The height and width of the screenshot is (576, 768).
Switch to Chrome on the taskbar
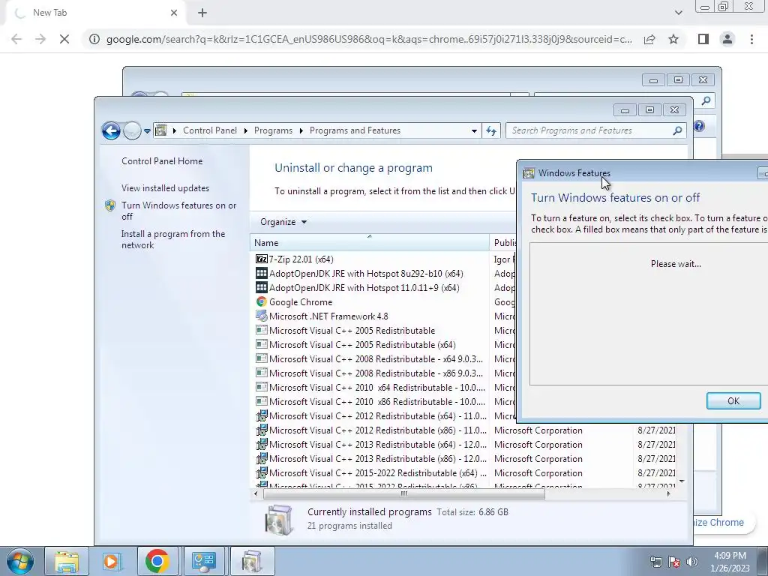click(157, 561)
